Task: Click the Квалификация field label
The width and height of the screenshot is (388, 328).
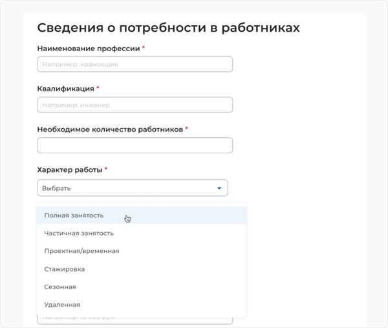Action: coord(65,89)
